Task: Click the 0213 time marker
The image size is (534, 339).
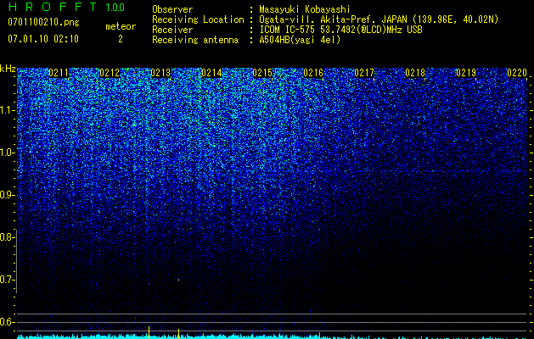Action: [160, 73]
